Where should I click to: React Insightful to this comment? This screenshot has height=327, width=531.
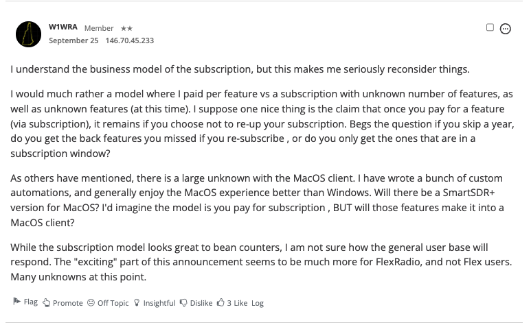(159, 303)
